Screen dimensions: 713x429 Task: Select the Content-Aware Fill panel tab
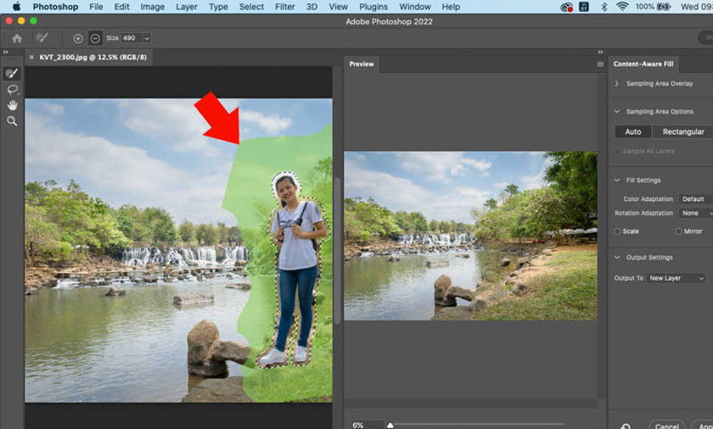coord(643,64)
